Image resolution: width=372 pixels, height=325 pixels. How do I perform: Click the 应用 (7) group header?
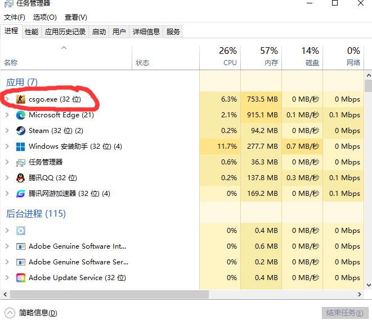[22, 83]
